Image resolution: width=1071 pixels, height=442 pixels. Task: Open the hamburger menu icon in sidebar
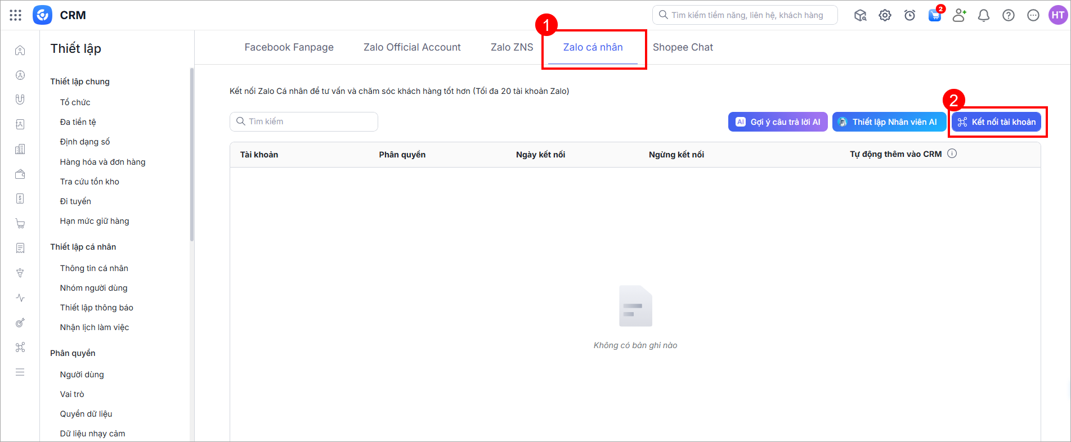[20, 372]
